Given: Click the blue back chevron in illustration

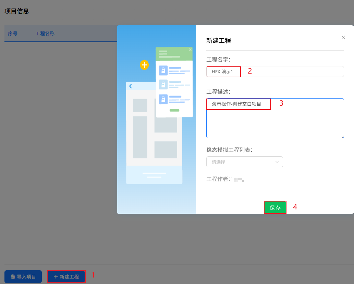Looking at the screenshot, I should coord(131,86).
